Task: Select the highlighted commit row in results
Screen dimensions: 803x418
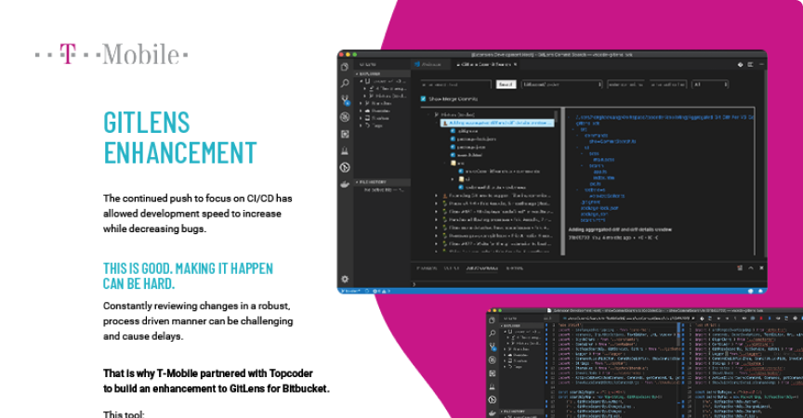Action: click(497, 124)
